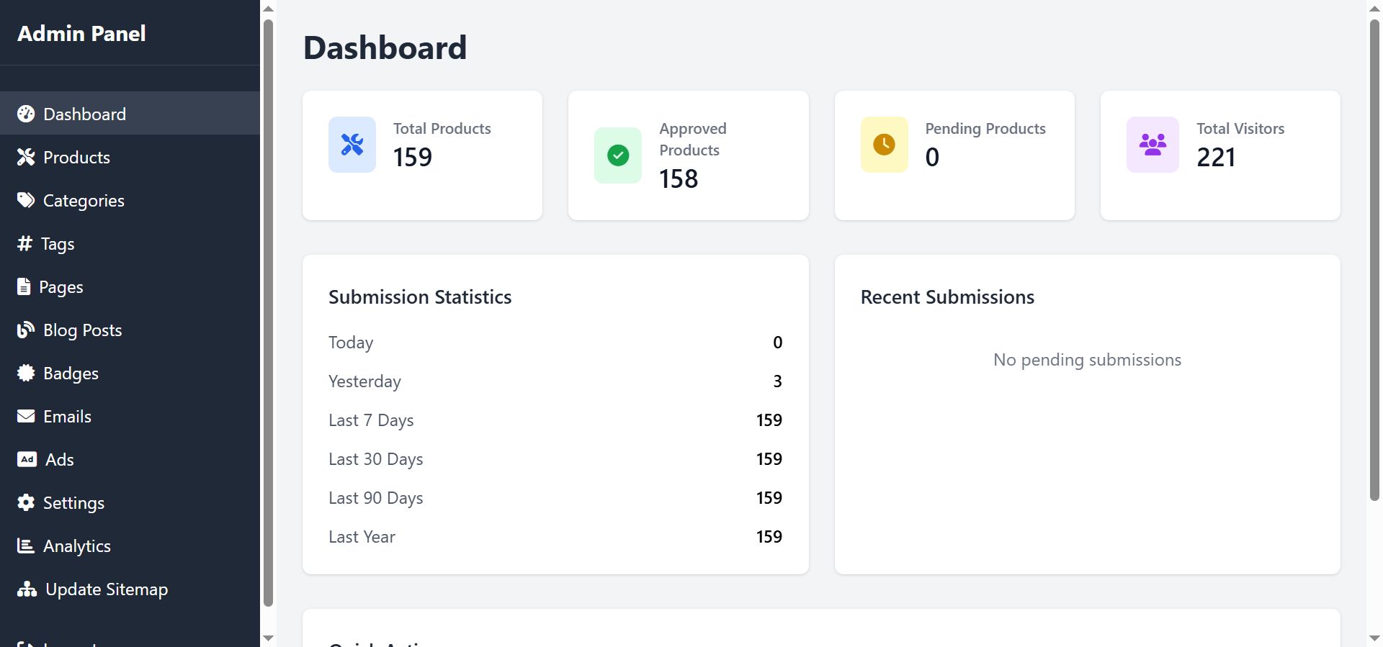Click the Categories tags icon

click(x=26, y=200)
